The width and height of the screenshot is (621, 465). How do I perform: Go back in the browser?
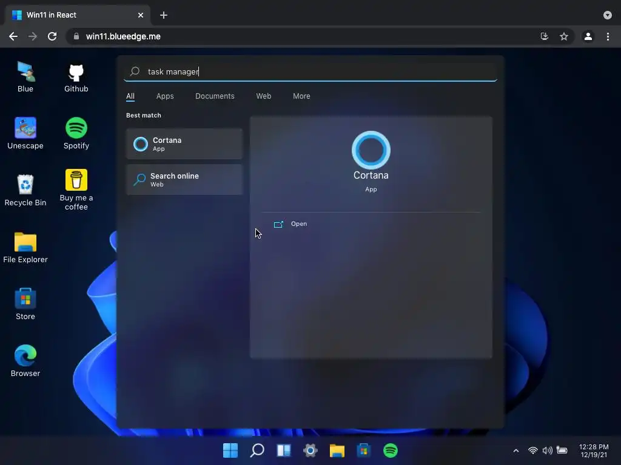pyautogui.click(x=13, y=36)
